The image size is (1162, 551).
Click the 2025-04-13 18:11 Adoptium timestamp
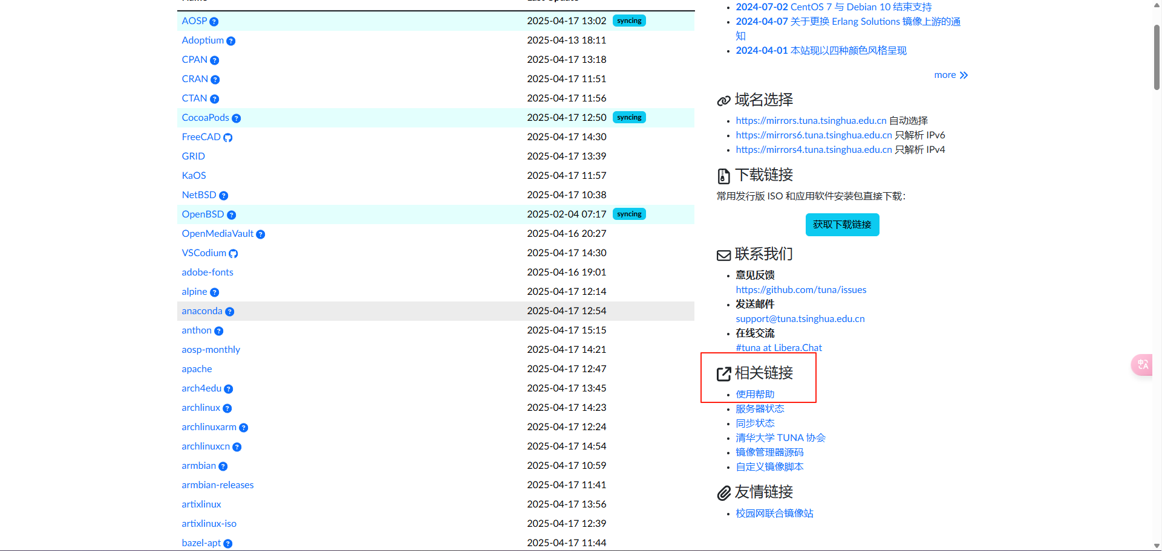[x=566, y=40]
